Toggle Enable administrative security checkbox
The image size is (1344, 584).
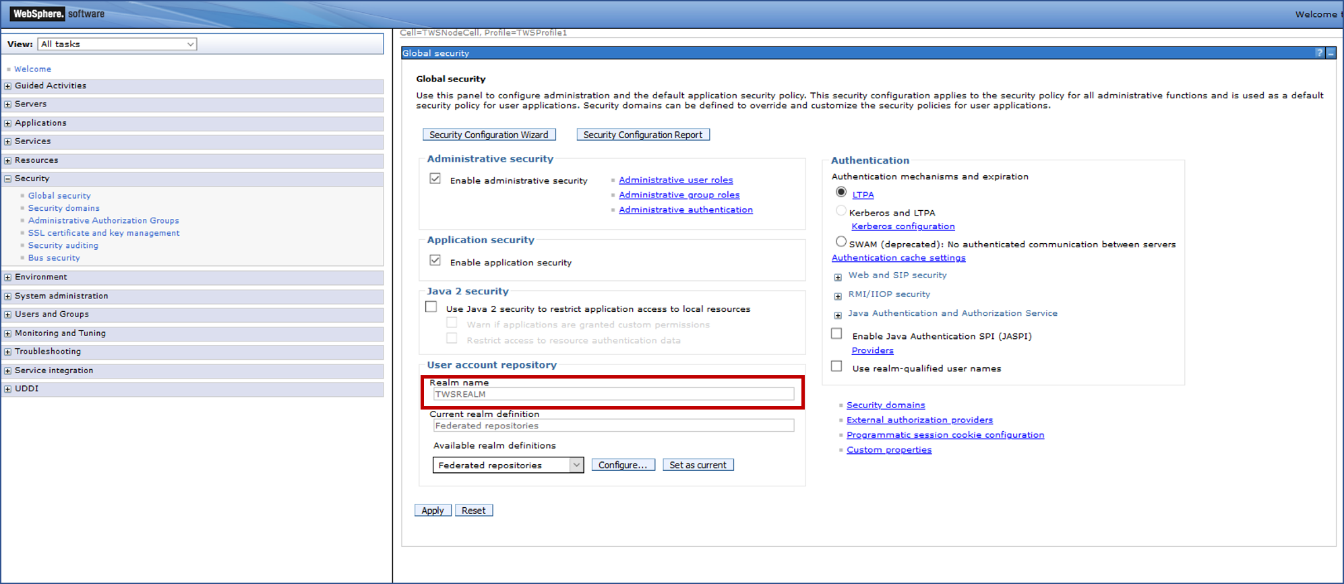click(x=435, y=179)
